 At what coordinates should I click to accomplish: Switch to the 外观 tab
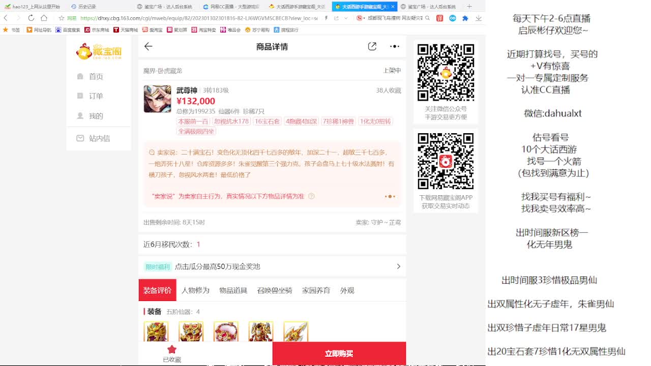pos(347,290)
